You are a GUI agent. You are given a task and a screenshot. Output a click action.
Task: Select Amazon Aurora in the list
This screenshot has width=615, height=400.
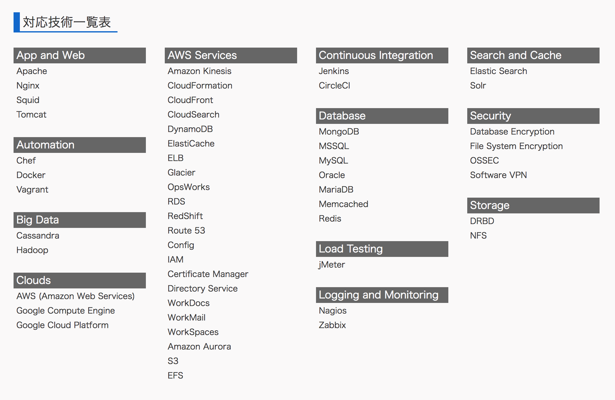(199, 347)
